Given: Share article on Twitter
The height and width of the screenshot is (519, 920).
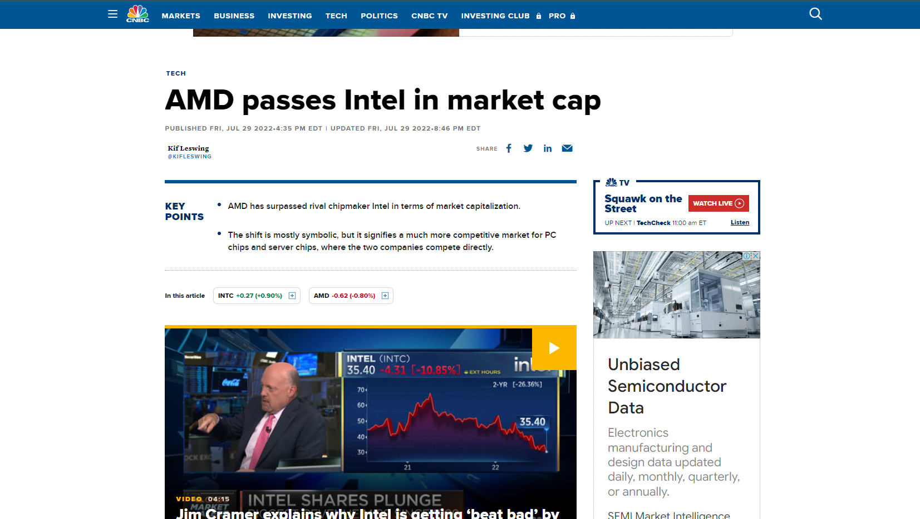Looking at the screenshot, I should [528, 148].
